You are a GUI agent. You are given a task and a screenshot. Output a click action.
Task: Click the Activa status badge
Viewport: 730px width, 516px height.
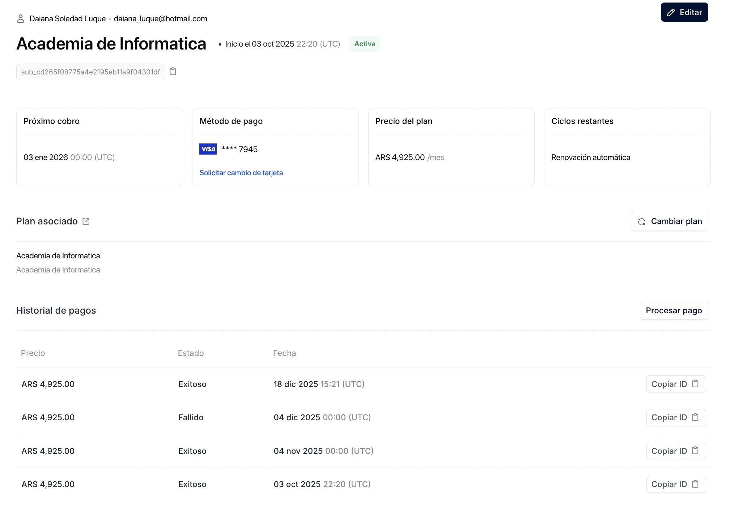click(365, 44)
